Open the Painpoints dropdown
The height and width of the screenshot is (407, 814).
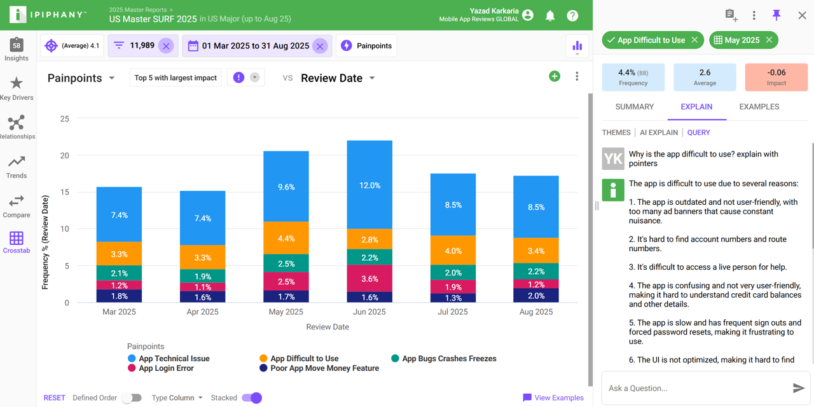[112, 78]
